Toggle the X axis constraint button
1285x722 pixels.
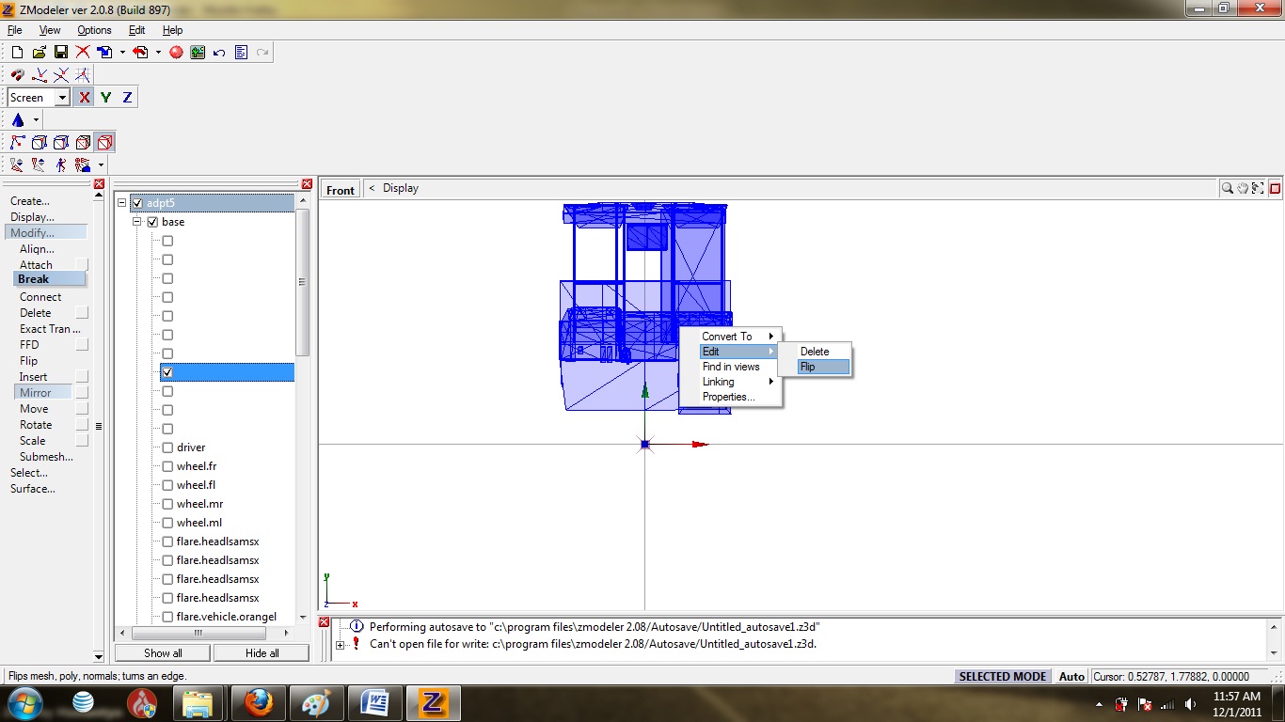[83, 97]
